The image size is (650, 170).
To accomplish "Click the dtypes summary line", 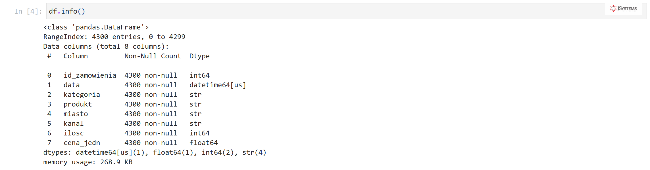I will coord(155,152).
